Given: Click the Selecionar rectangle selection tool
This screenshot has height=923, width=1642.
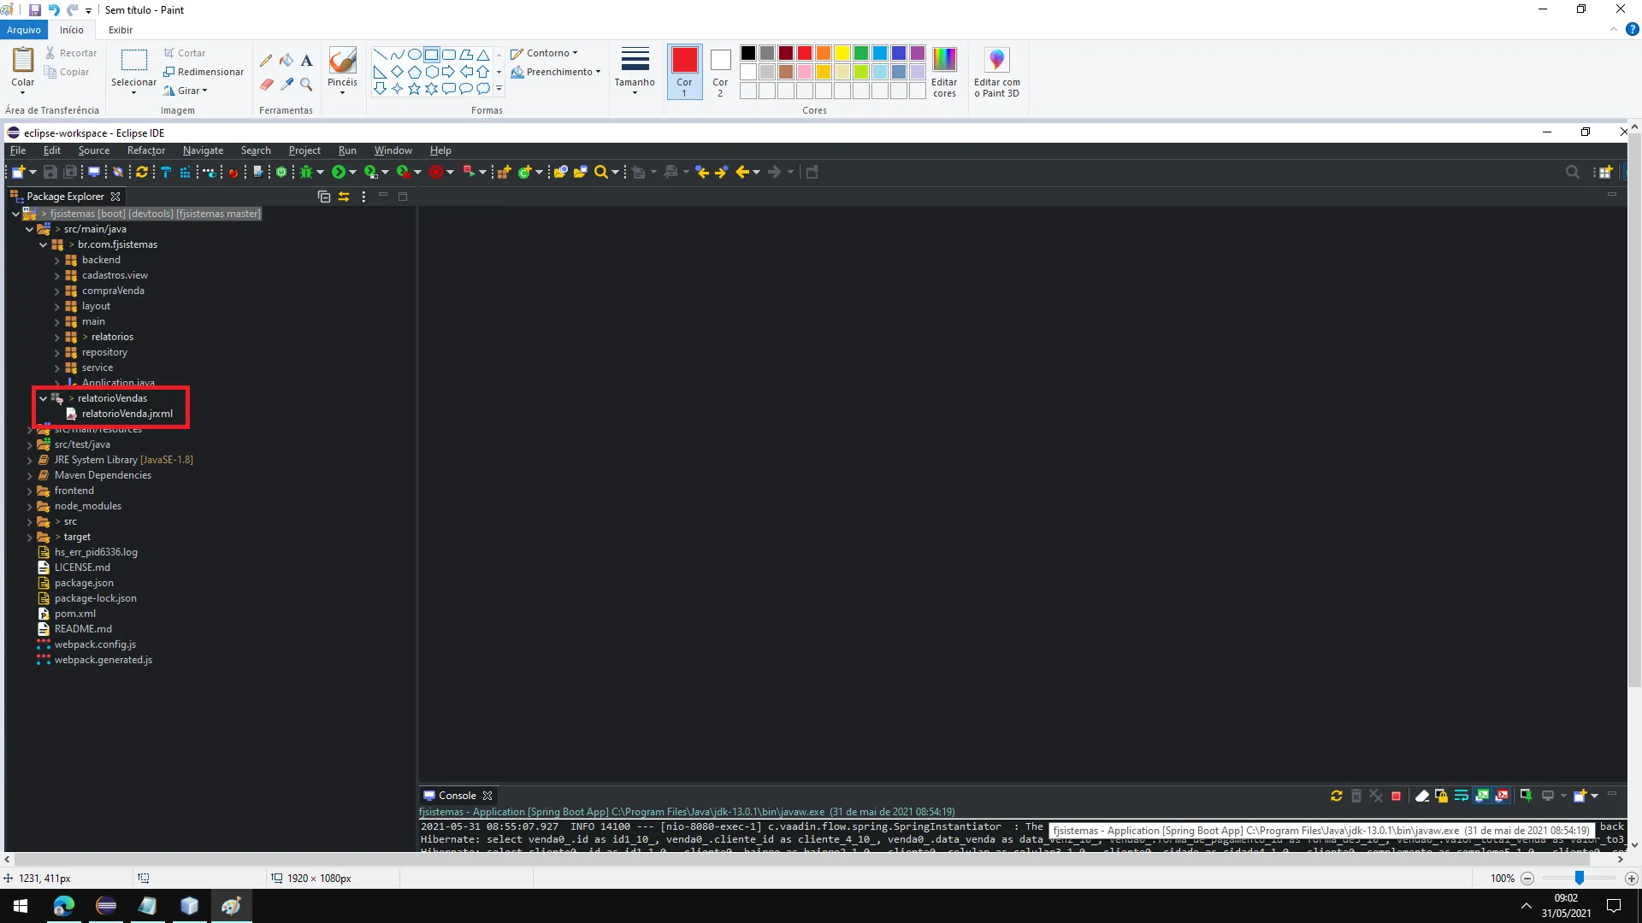Looking at the screenshot, I should pyautogui.click(x=133, y=61).
